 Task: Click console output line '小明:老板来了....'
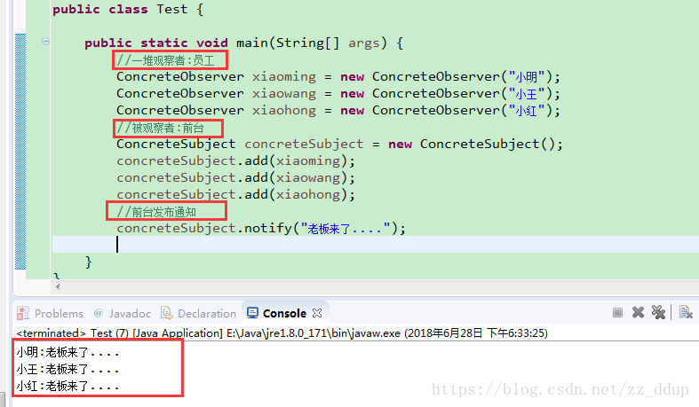(x=68, y=353)
